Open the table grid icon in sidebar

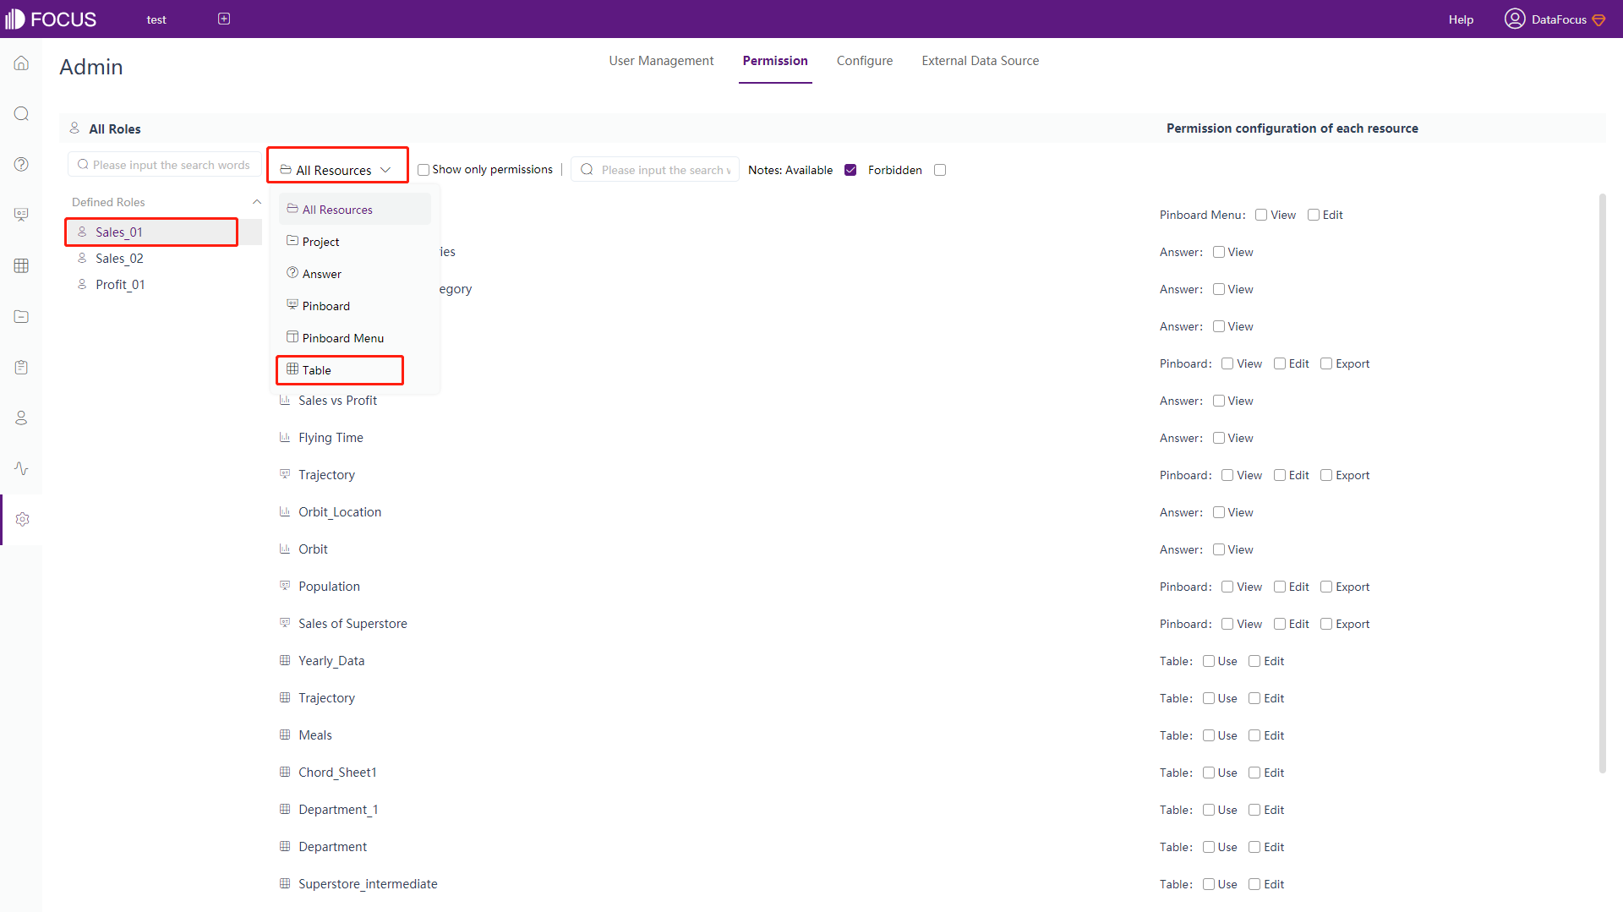click(21, 265)
